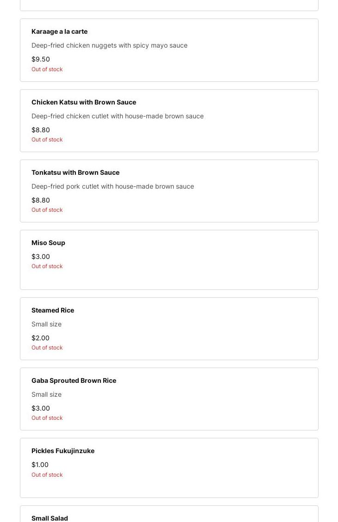Click Tonkatsu with Brown Sauce heading
Viewport: 338px width, 522px height.
[75, 172]
